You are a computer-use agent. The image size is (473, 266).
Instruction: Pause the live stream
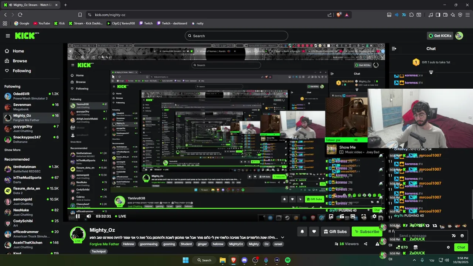78,216
